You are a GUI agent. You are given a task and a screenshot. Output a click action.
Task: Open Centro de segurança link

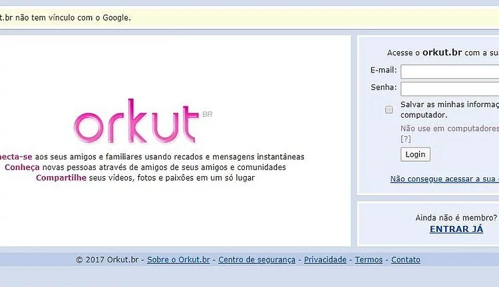(x=257, y=260)
